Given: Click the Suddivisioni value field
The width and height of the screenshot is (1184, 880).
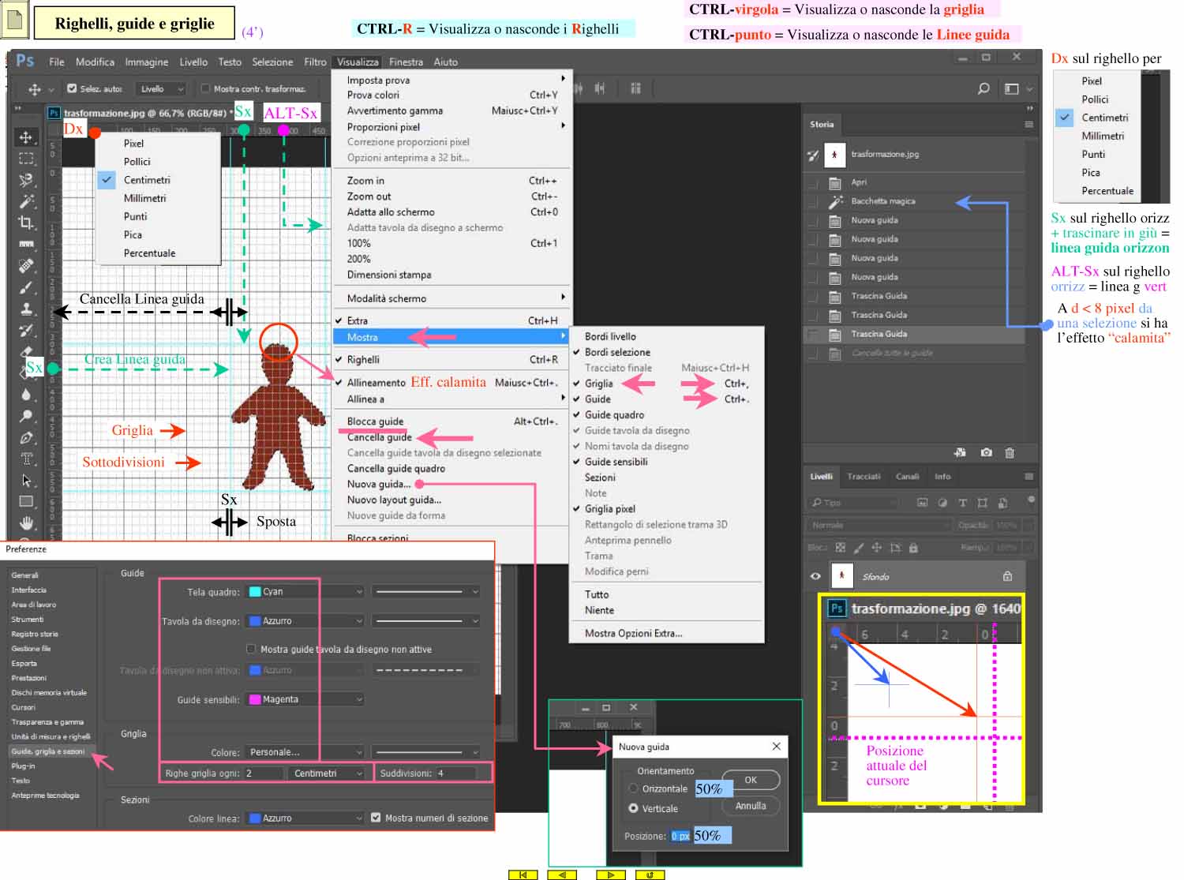Looking at the screenshot, I should [x=456, y=773].
